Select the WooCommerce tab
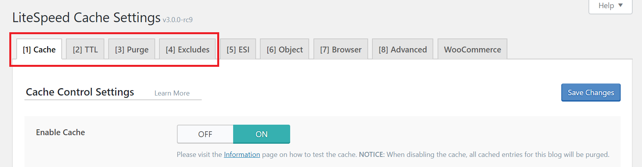 tap(472, 49)
